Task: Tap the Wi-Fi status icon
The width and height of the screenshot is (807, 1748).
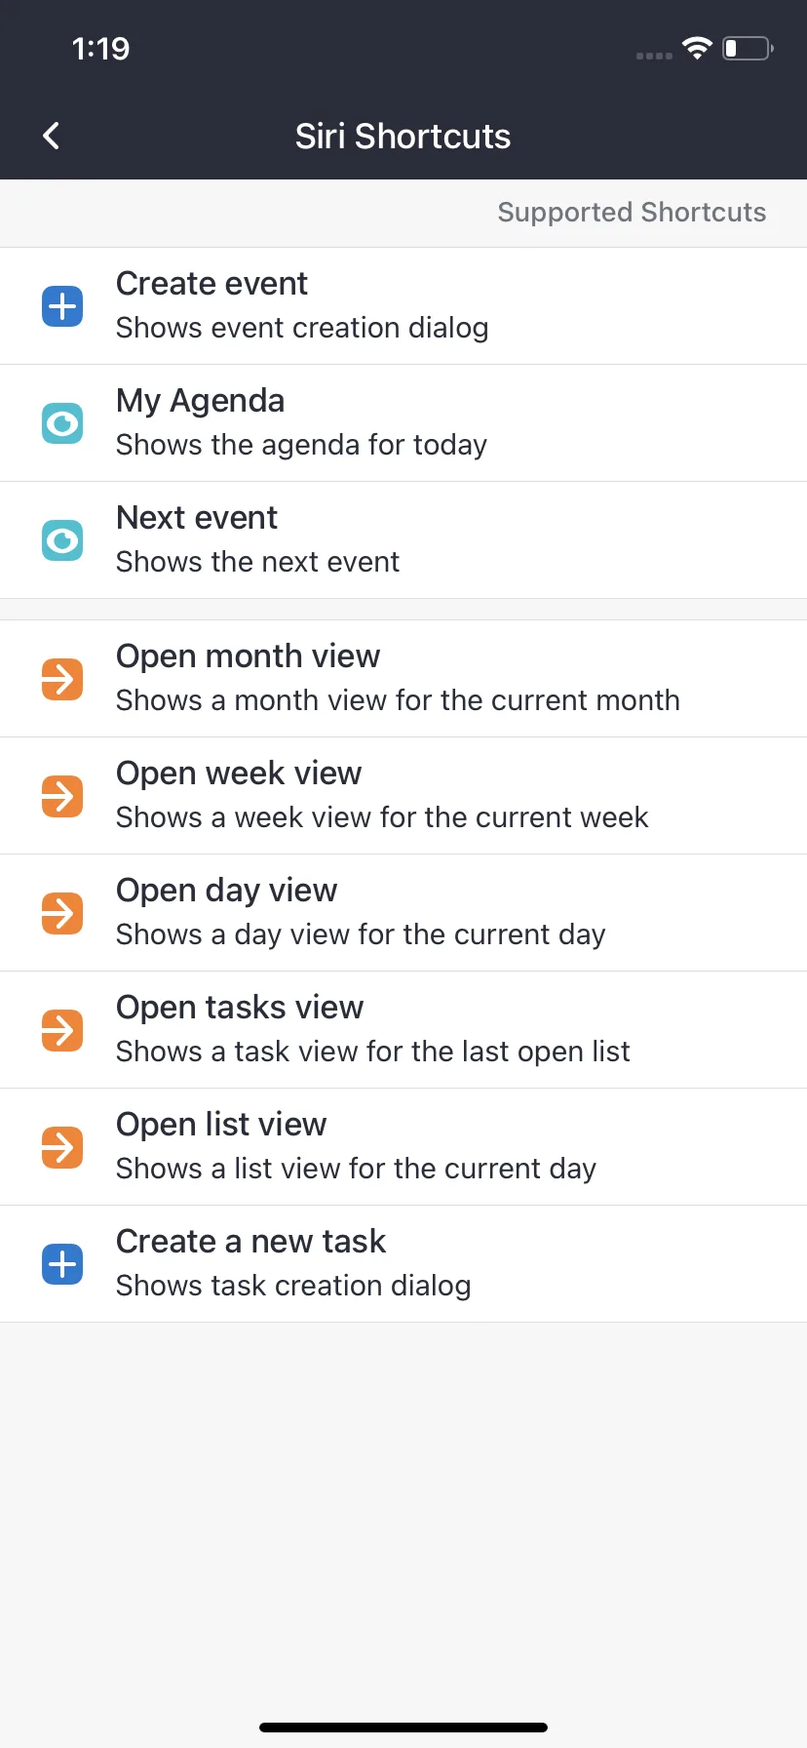Action: (x=697, y=48)
